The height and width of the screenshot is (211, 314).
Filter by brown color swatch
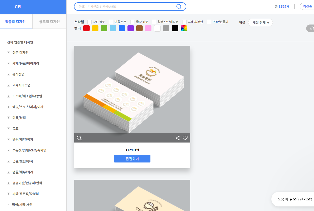click(x=140, y=28)
